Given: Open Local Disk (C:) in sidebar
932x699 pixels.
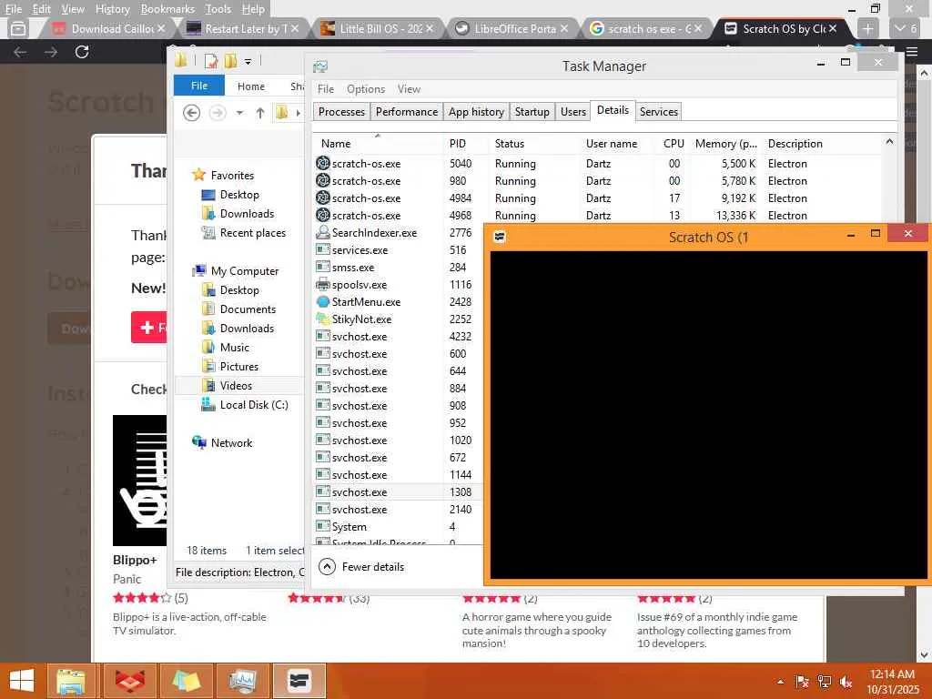Looking at the screenshot, I should point(245,405).
